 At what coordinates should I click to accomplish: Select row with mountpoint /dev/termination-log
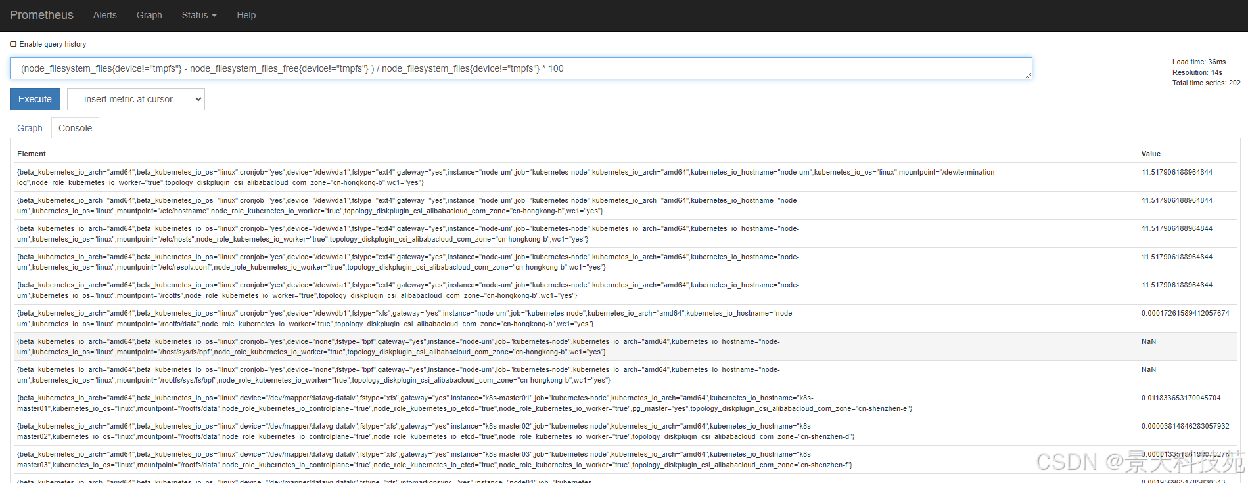[625, 177]
